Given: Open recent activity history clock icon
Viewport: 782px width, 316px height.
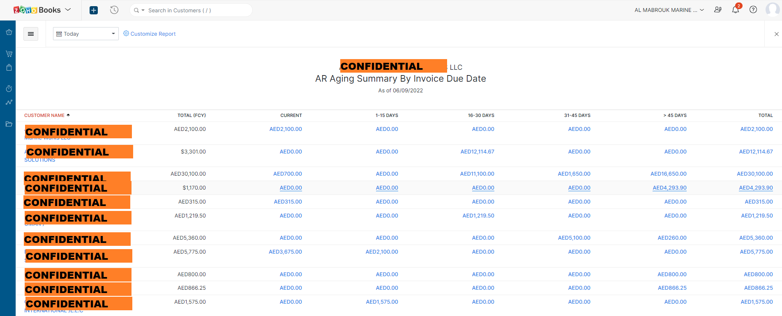Looking at the screenshot, I should (x=114, y=10).
